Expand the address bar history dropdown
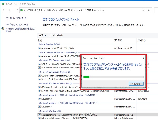 [143, 10]
